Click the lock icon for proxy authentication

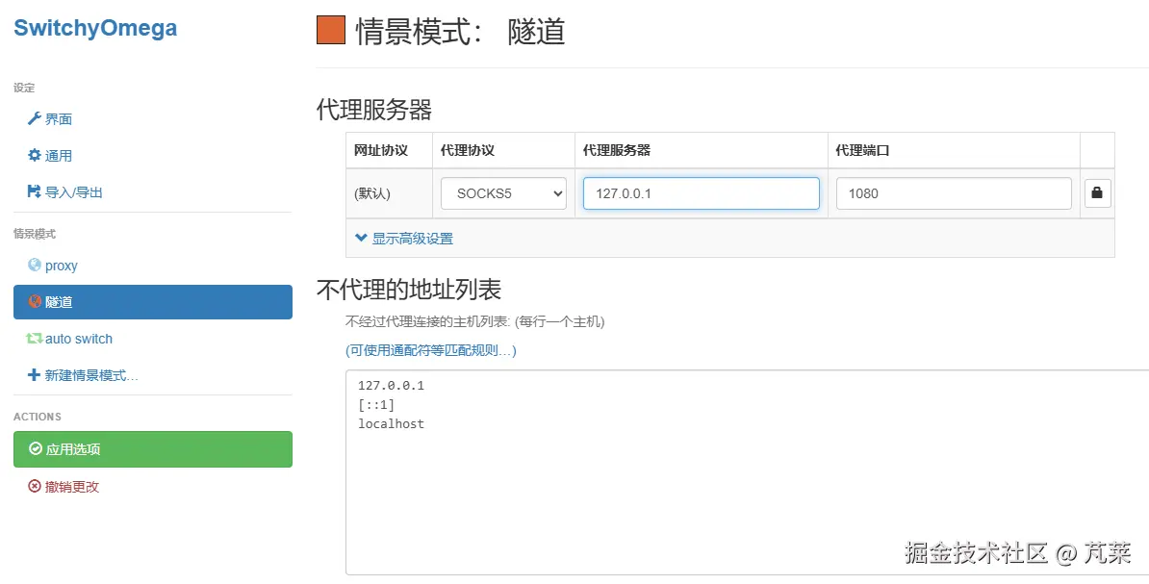(1097, 193)
